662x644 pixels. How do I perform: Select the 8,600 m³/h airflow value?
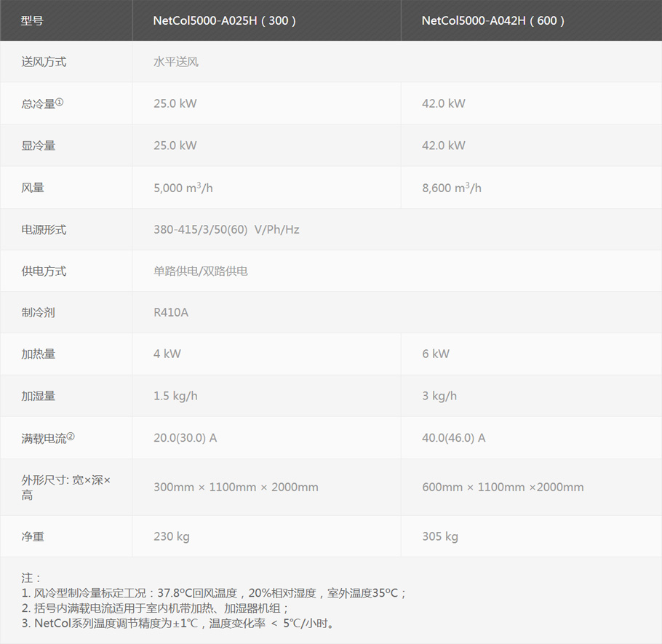pos(452,188)
